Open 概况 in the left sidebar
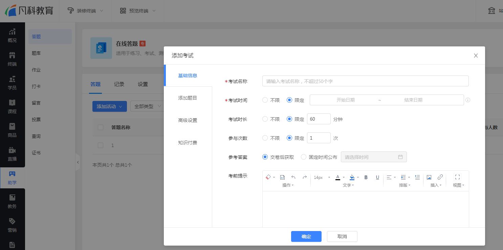 tap(12, 35)
